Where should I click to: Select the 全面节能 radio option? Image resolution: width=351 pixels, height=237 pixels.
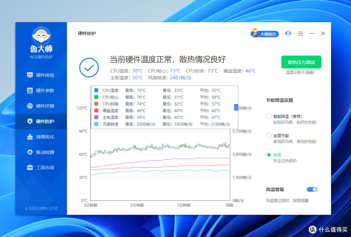click(x=269, y=136)
